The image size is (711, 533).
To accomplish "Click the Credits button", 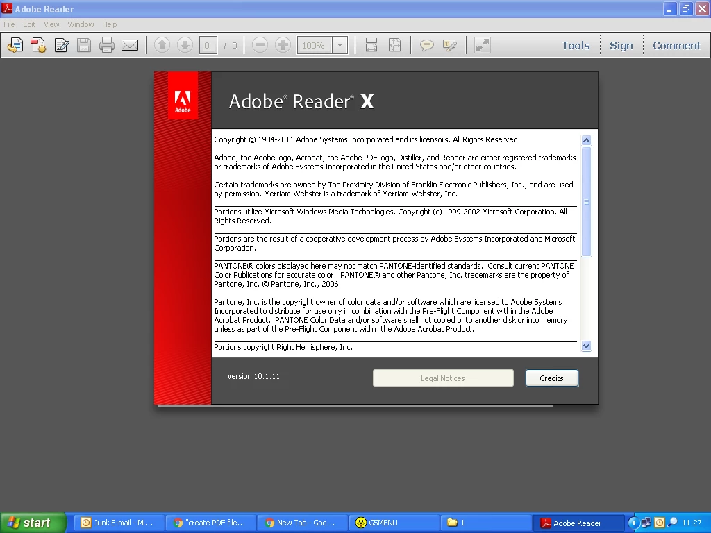I will [x=552, y=378].
